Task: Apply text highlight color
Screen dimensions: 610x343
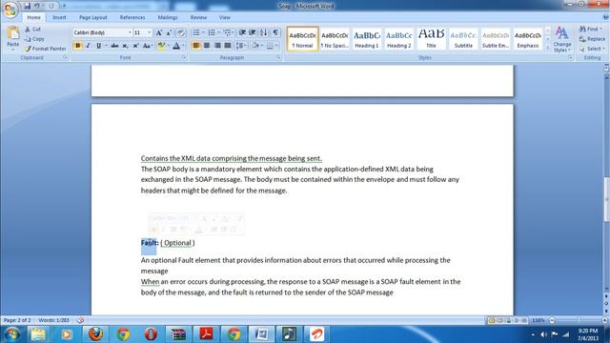Action: (161, 46)
